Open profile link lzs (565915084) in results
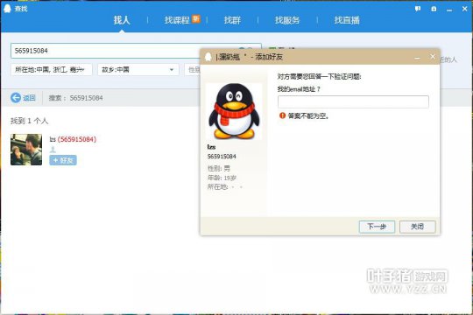 point(73,139)
